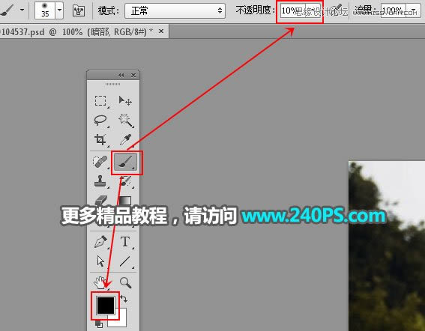This screenshot has height=331, width=425.
Task: Toggle the Brush panel button
Action: (79, 10)
